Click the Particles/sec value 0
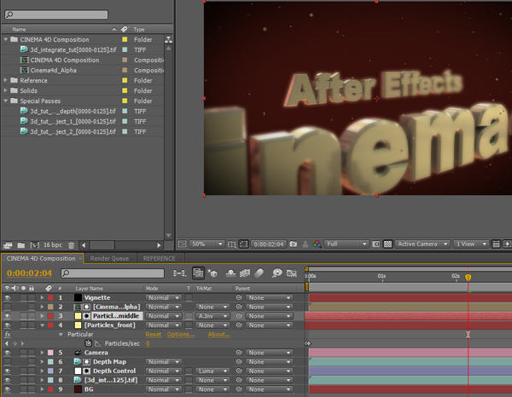The image size is (512, 397). tap(148, 343)
